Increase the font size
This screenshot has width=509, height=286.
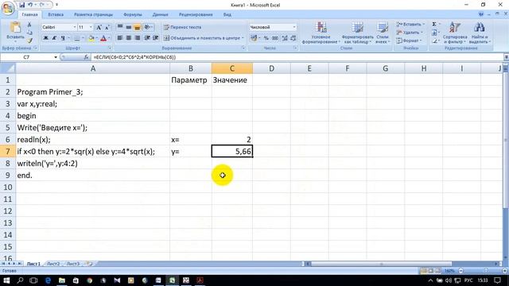[99, 27]
